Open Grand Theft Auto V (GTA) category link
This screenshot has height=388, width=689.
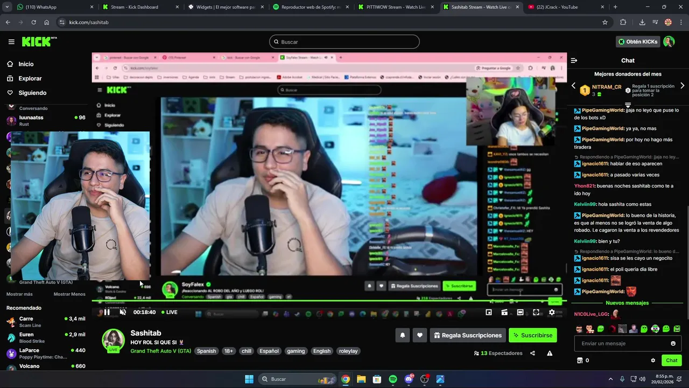(161, 351)
